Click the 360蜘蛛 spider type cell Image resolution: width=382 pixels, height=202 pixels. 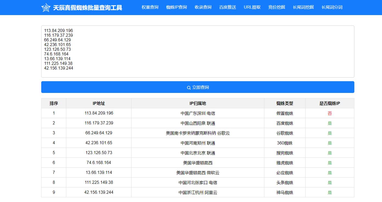[285, 143]
